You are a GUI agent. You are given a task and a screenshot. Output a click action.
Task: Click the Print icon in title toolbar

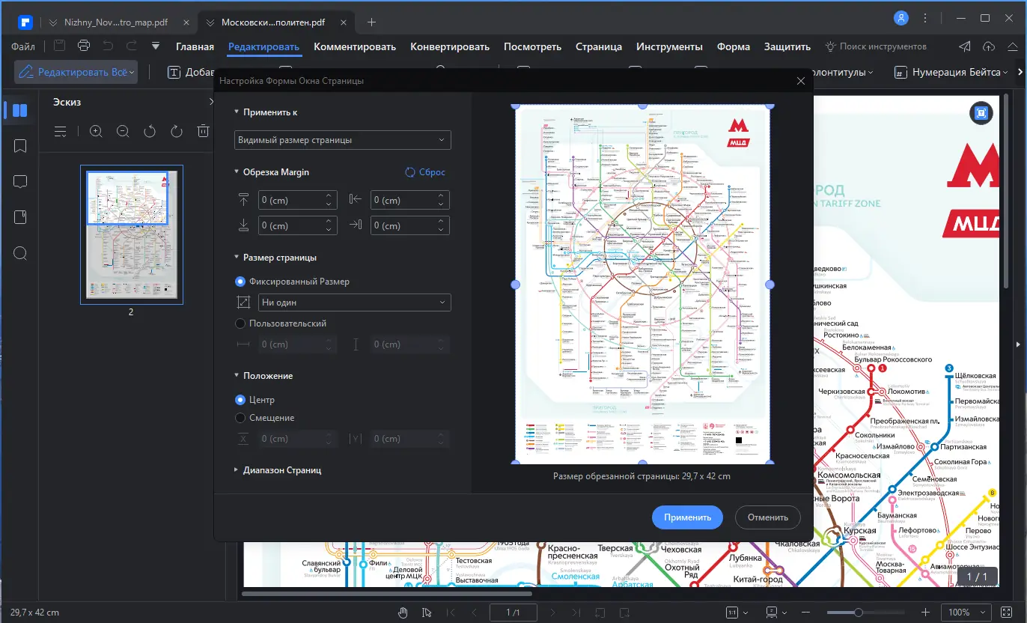84,46
